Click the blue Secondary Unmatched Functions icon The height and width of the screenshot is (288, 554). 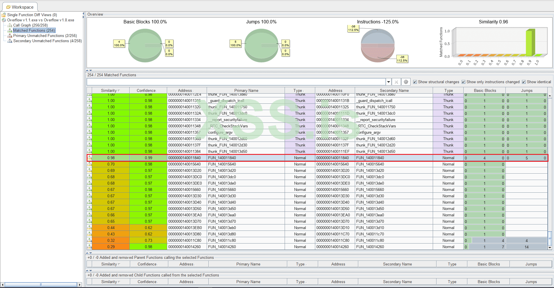coord(10,41)
